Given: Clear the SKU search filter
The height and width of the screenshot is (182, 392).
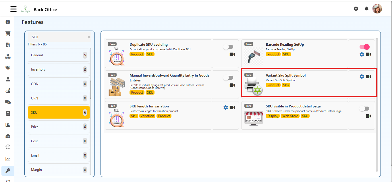Looking at the screenshot, I should click(x=89, y=37).
